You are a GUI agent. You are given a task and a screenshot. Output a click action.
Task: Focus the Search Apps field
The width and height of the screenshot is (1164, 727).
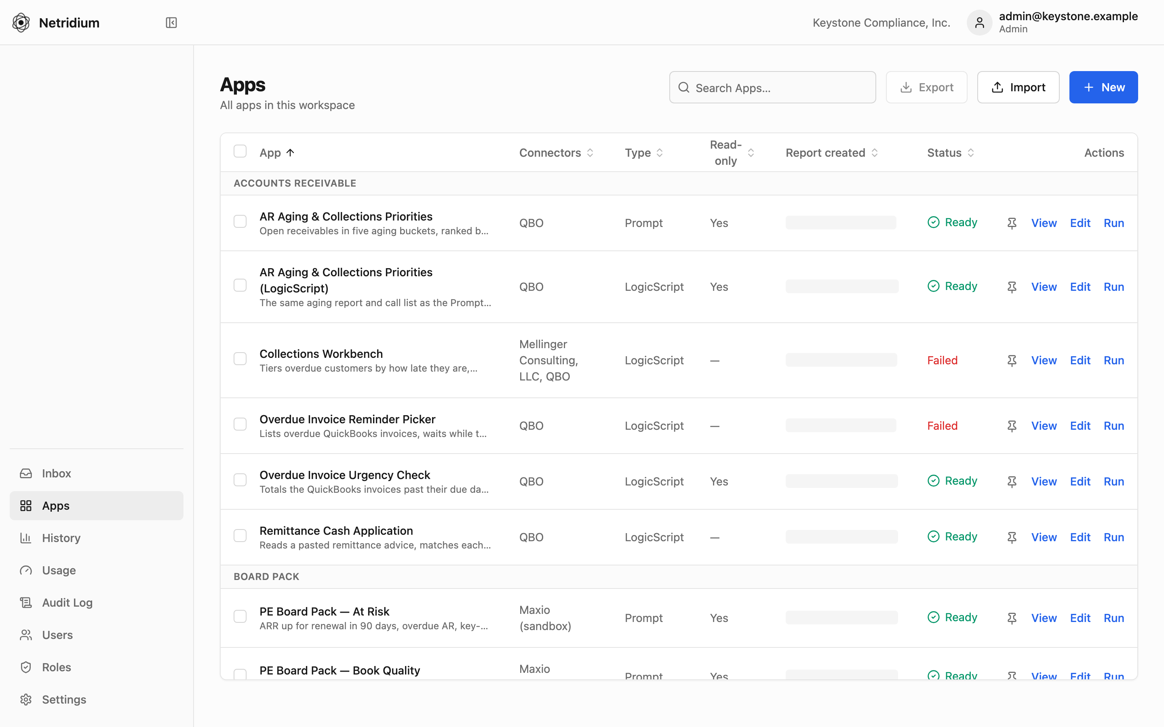(x=772, y=88)
